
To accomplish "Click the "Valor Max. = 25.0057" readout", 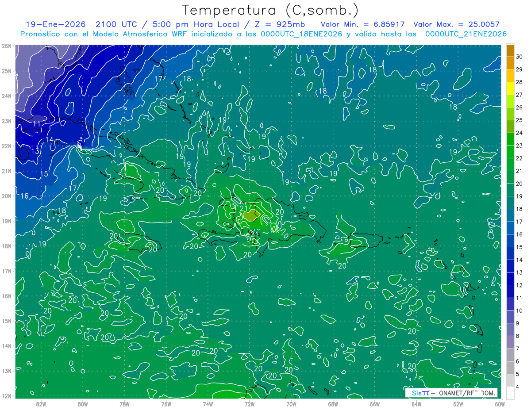I will [456, 24].
